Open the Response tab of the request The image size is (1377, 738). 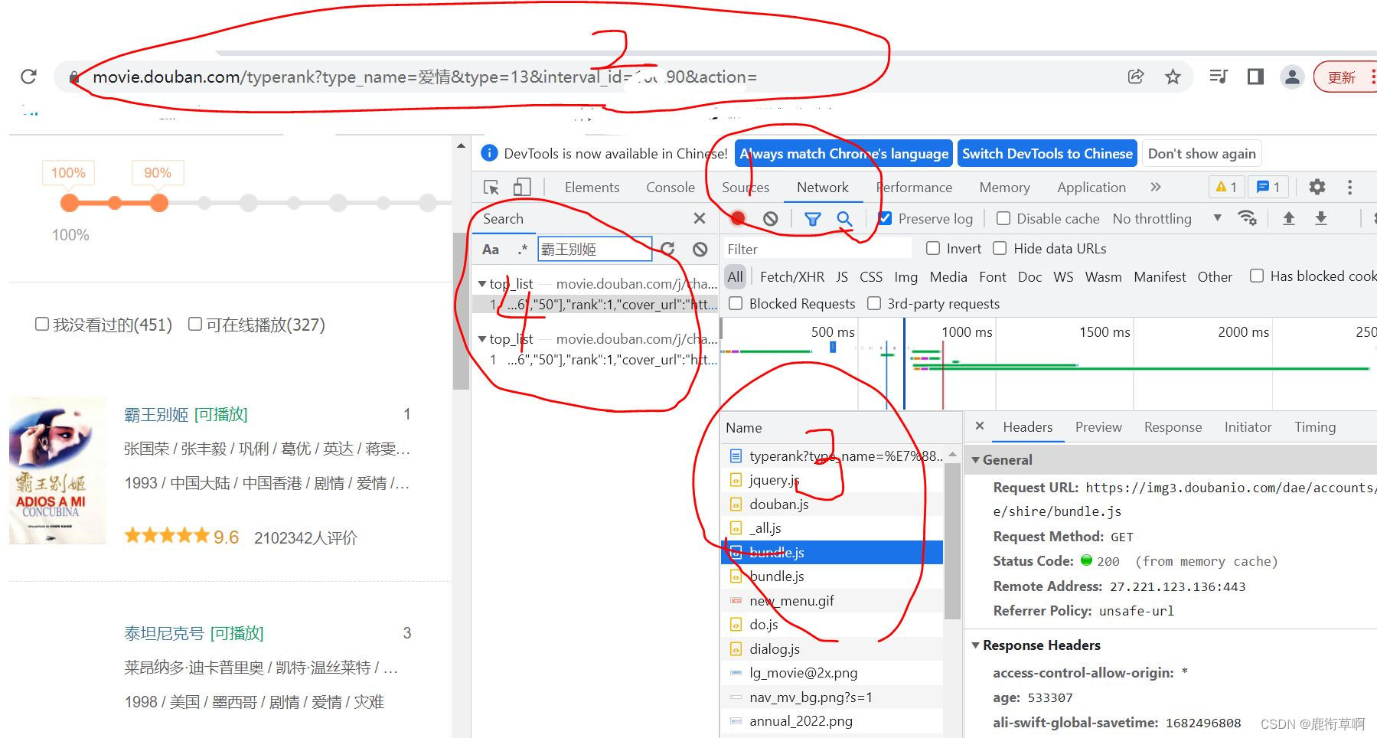(1173, 427)
